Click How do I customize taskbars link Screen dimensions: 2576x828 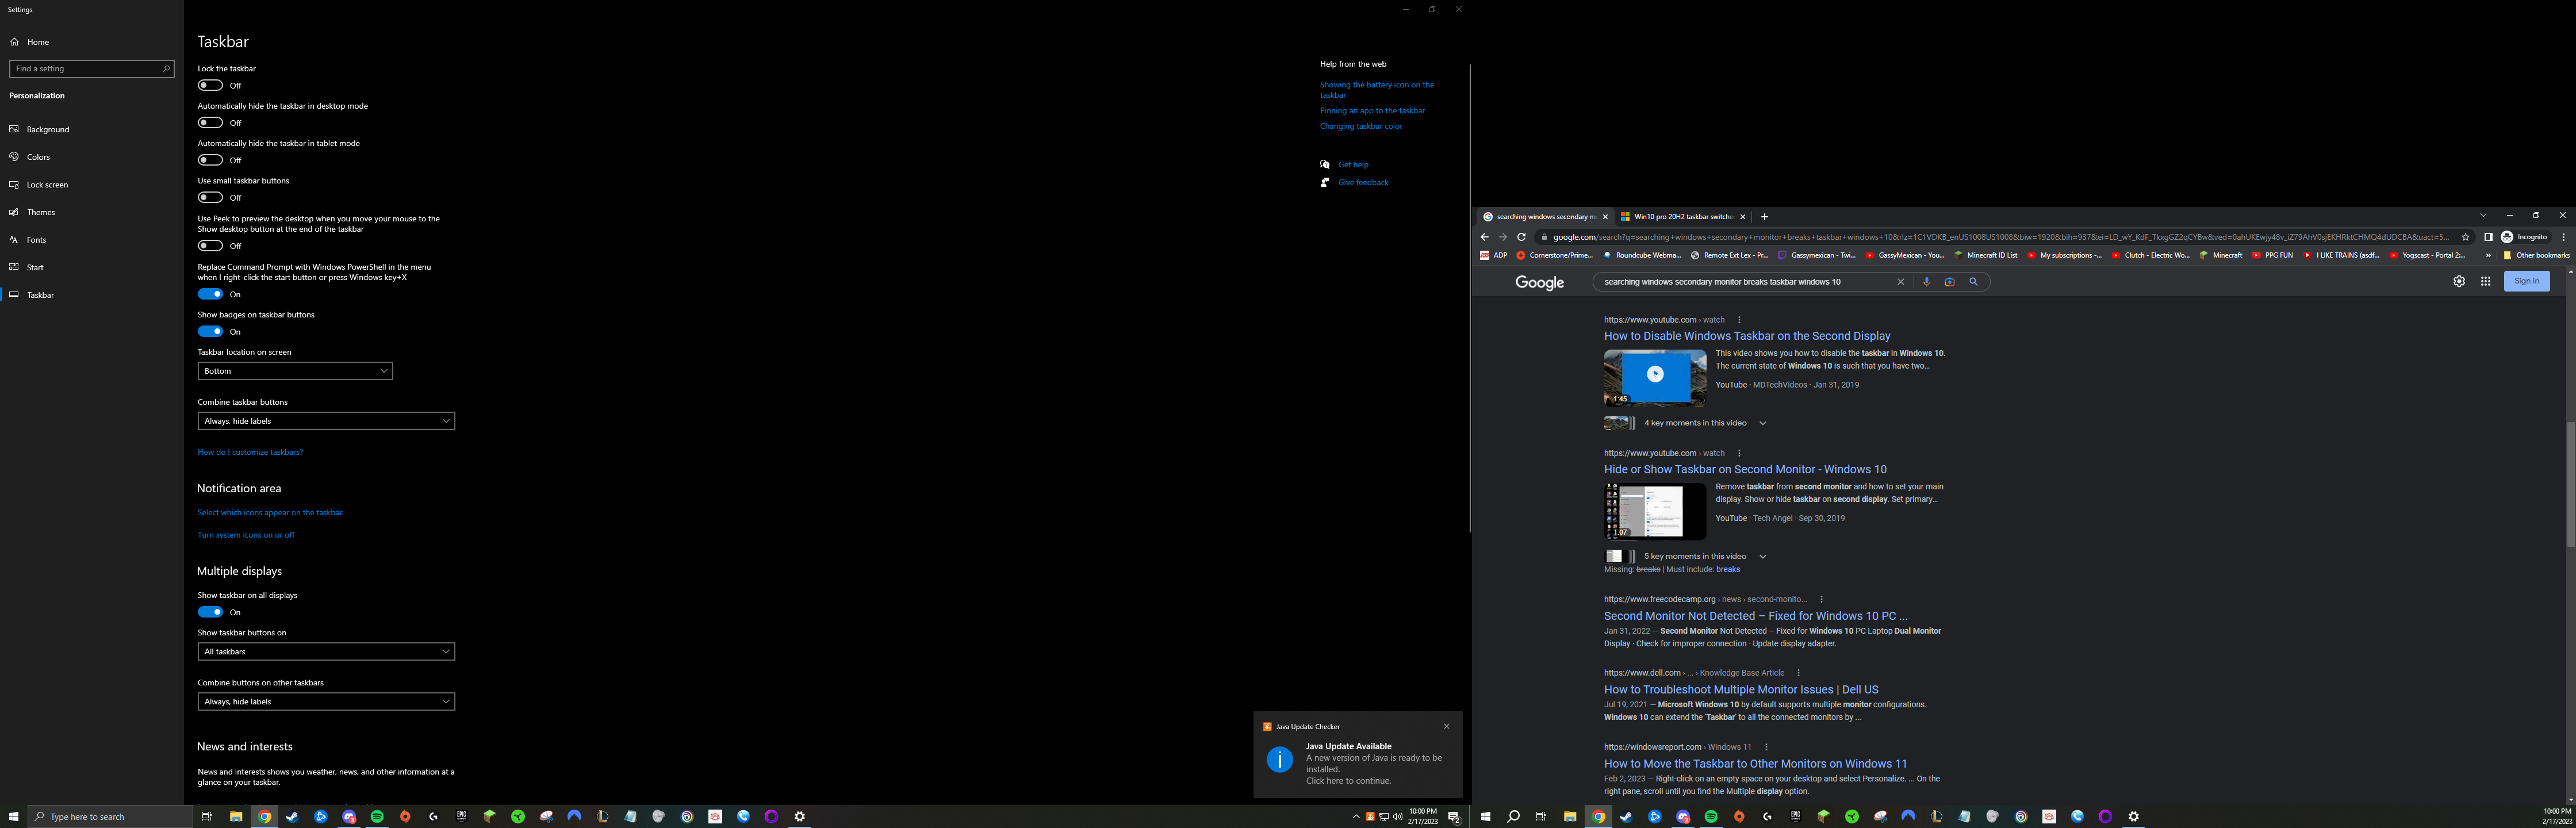point(250,452)
